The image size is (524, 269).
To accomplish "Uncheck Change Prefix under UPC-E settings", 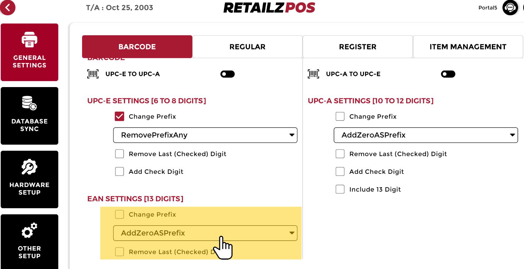I will (x=120, y=116).
